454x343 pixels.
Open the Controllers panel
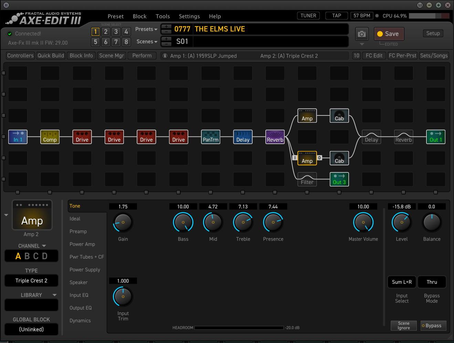tap(20, 56)
